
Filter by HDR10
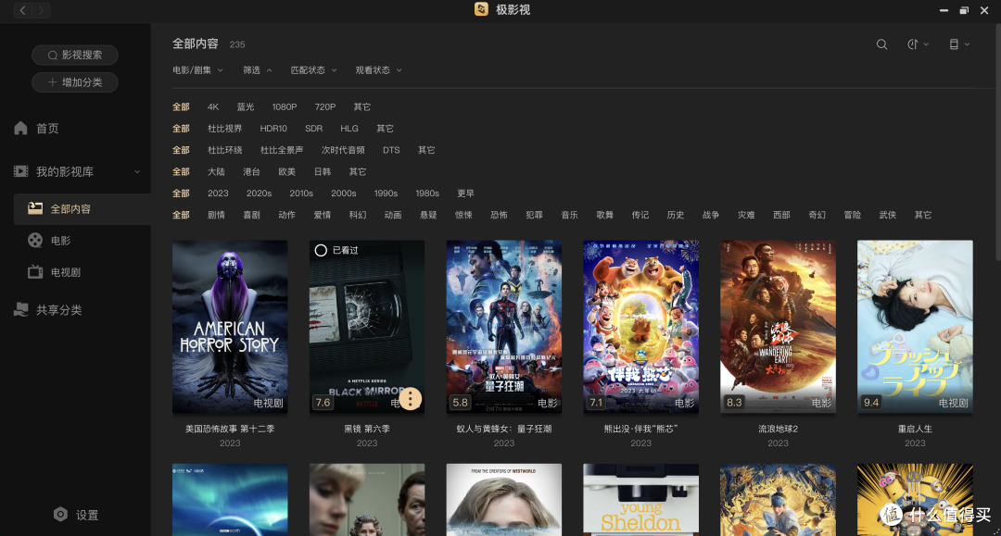(x=273, y=129)
